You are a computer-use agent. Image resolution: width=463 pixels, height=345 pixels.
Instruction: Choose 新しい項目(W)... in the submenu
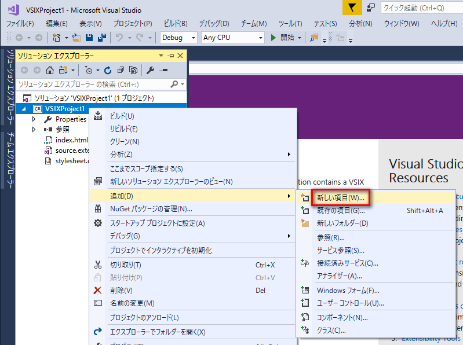click(376, 197)
